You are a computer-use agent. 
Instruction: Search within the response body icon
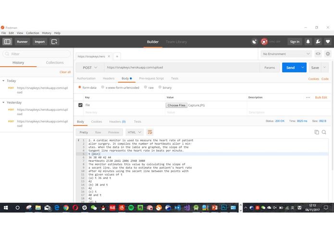click(324, 132)
